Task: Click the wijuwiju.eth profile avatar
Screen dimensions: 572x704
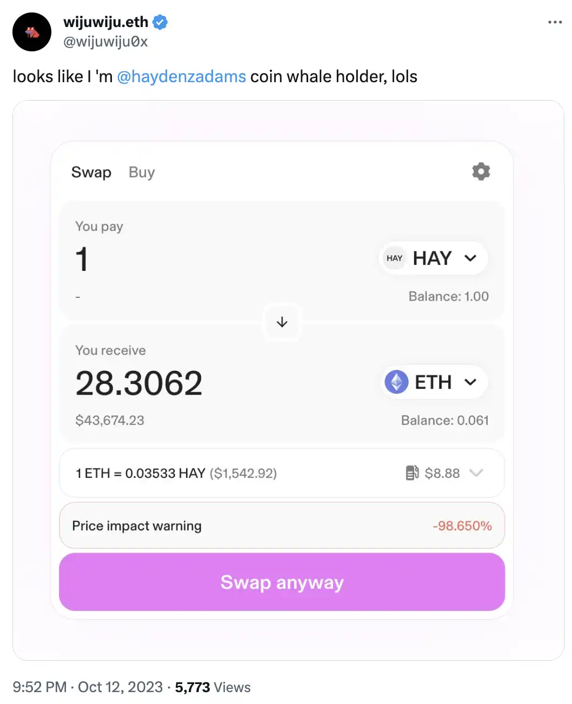Action: (x=32, y=32)
